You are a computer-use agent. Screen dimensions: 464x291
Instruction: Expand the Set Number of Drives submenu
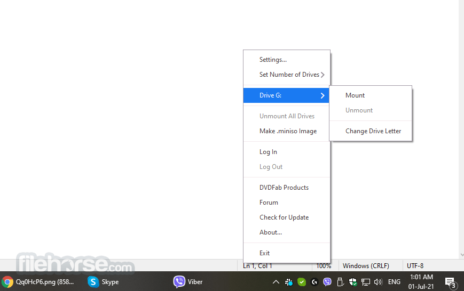tap(286, 75)
